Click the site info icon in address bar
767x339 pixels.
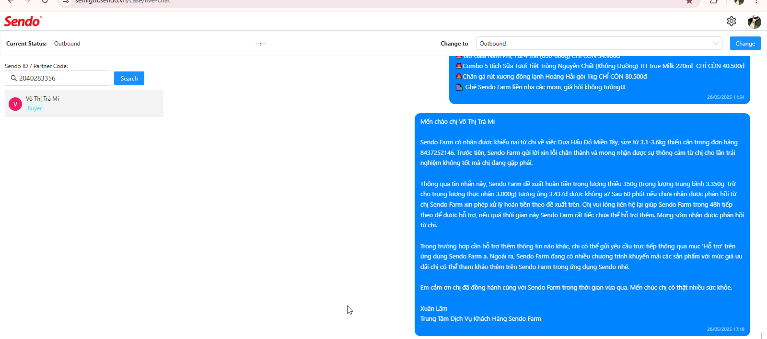pyautogui.click(x=66, y=1)
